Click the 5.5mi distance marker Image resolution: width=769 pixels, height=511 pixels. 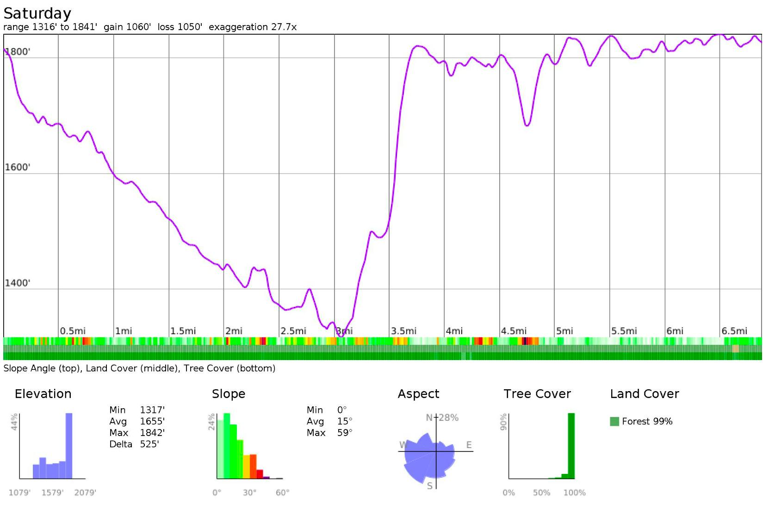point(624,331)
